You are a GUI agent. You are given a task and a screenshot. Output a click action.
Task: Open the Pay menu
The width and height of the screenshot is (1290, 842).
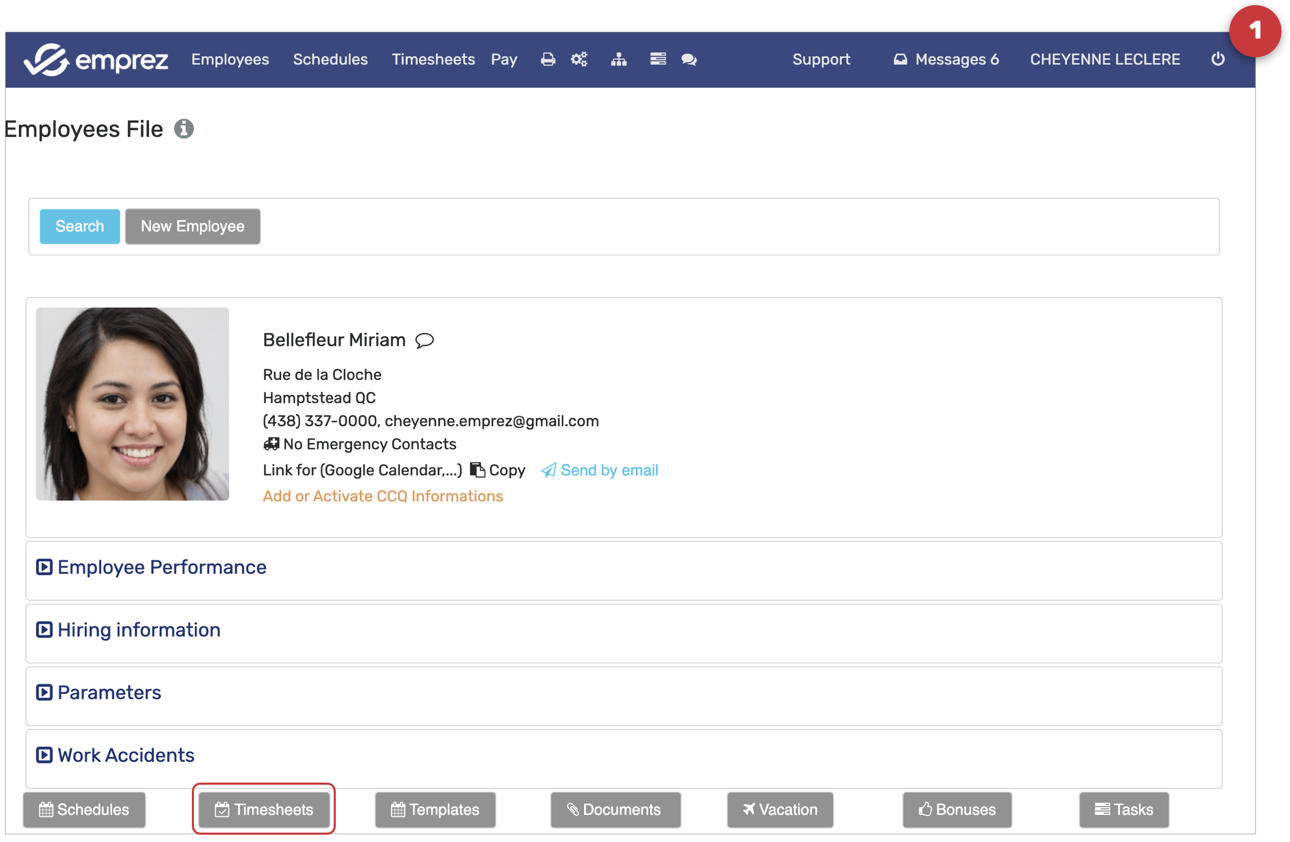504,59
